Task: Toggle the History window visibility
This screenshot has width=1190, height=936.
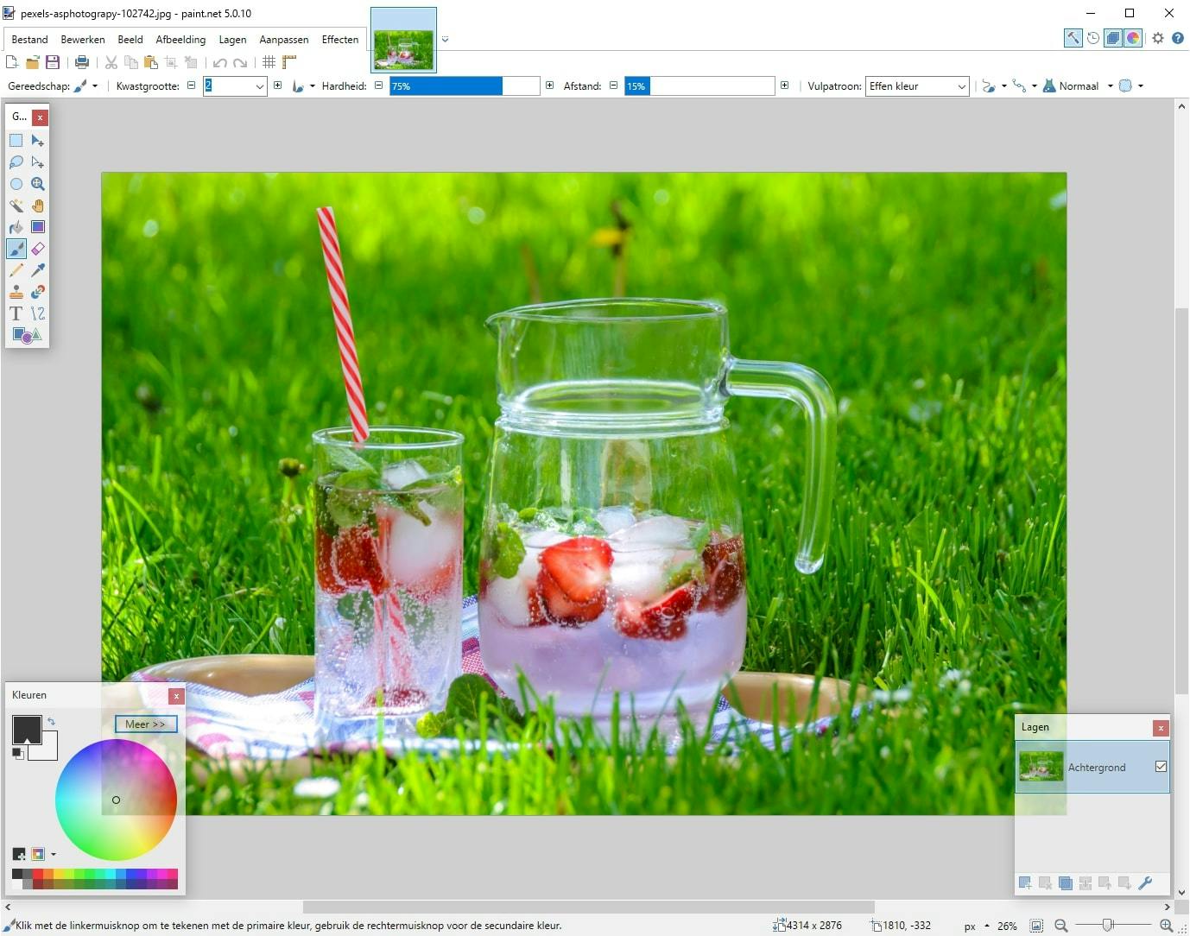Action: pos(1093,38)
